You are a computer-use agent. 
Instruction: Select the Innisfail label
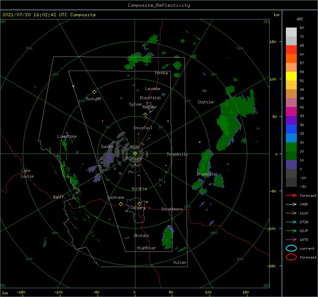point(143,128)
